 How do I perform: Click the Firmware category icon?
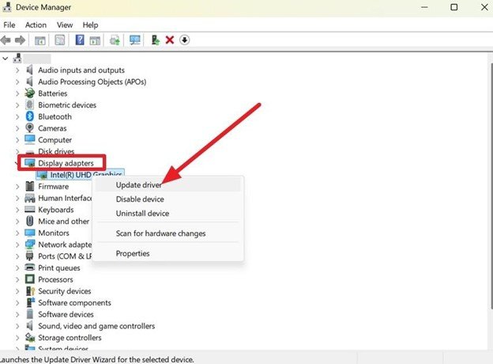click(x=30, y=186)
